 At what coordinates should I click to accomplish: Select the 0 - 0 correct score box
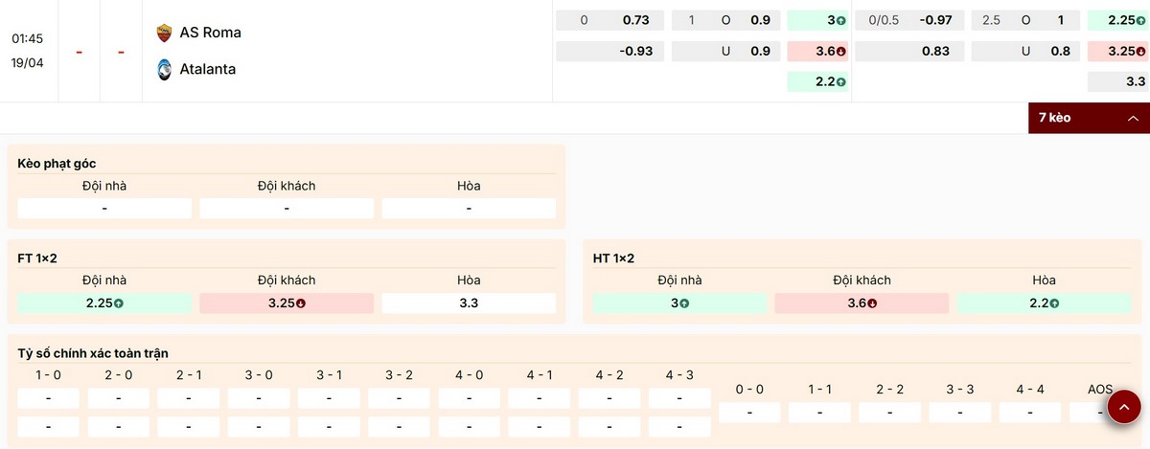pyautogui.click(x=749, y=413)
